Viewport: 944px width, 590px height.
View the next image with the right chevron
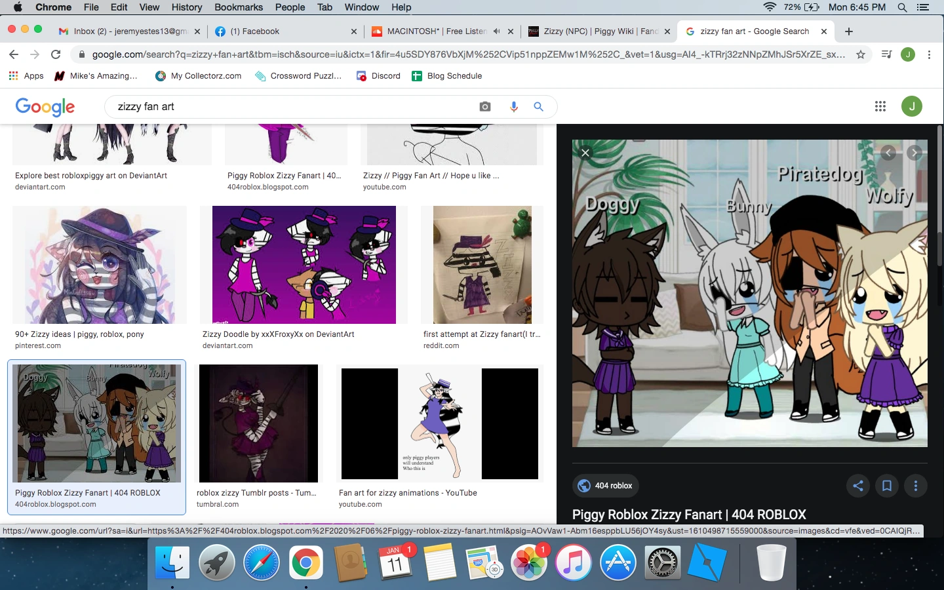tap(914, 153)
